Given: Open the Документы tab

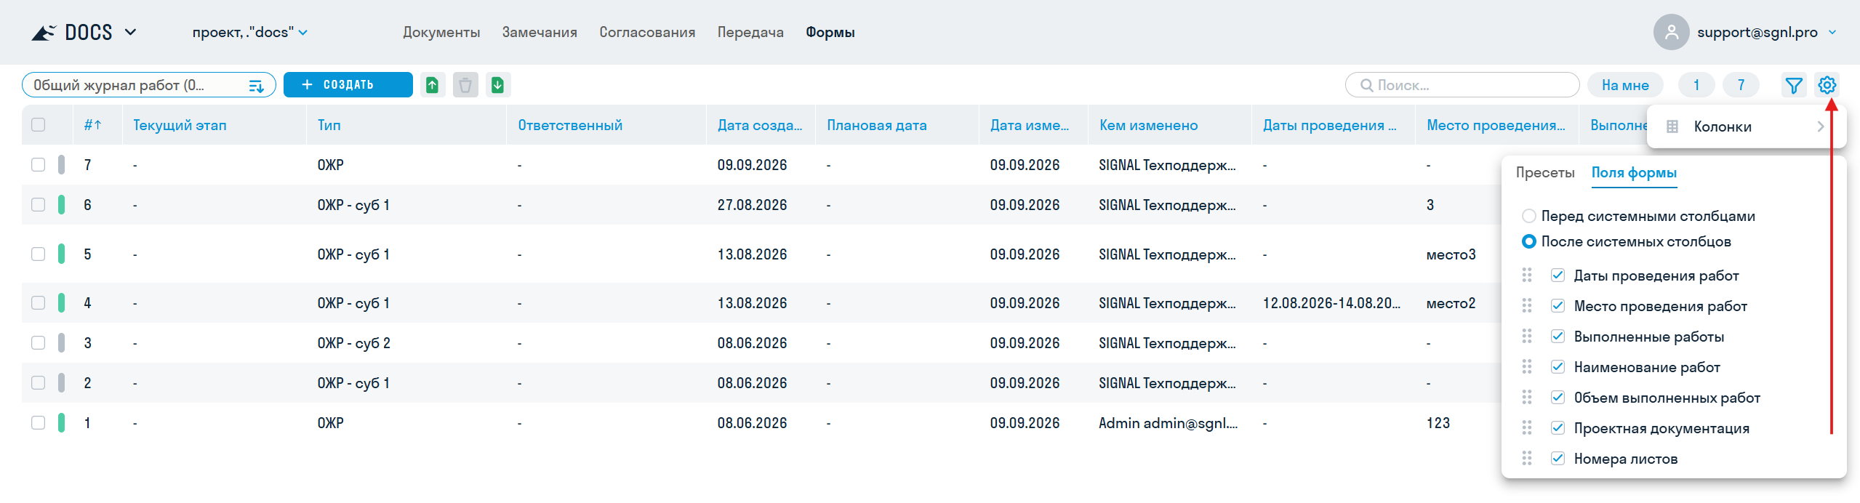Looking at the screenshot, I should 441,33.
